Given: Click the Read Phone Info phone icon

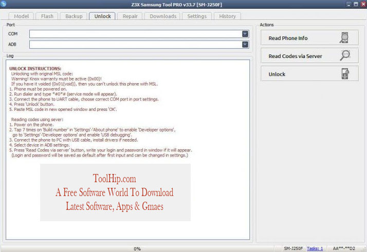Looking at the screenshot, I should (344, 37).
